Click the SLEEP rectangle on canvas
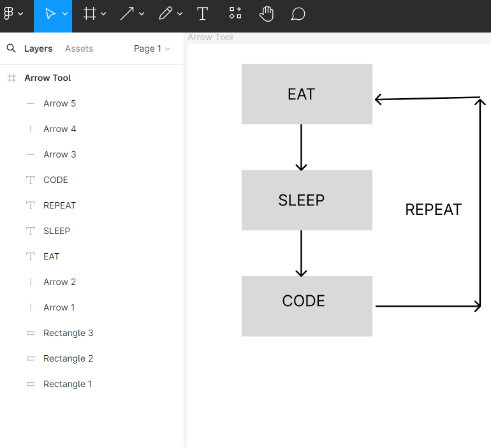The width and height of the screenshot is (491, 447). pyautogui.click(x=307, y=200)
